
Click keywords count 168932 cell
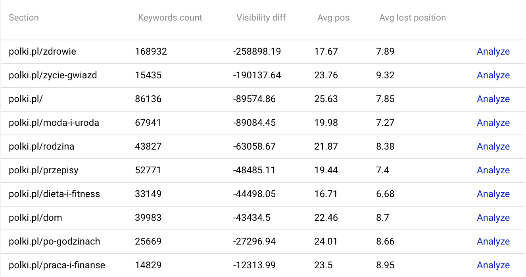(151, 51)
